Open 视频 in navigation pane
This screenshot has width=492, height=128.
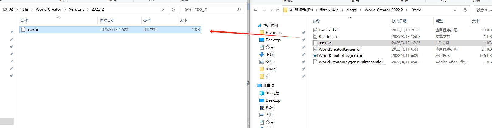tap(269, 108)
